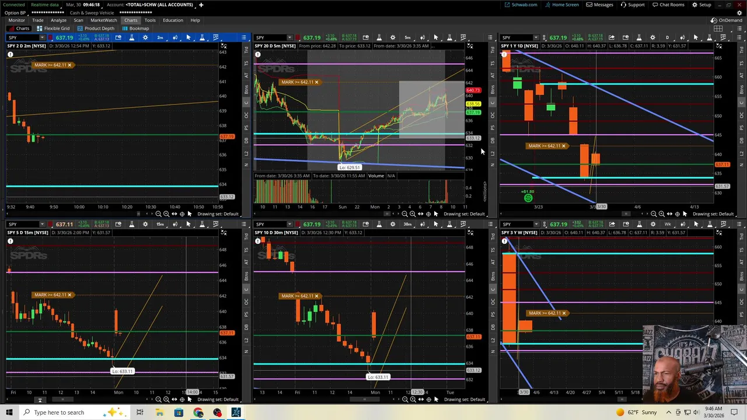Screen dimensions: 747x420
Task: Click share arrow icon on SPY 1 Y 1D chart
Action: [611, 37]
